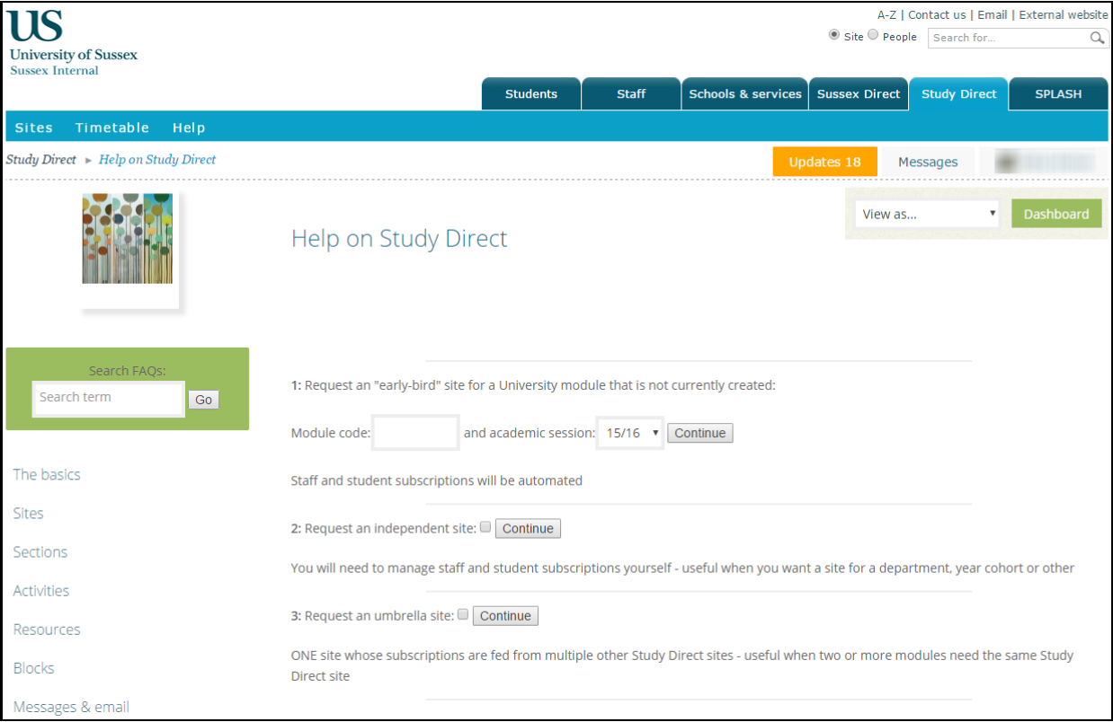This screenshot has width=1113, height=722.
Task: Open the Sites sidebar link
Action: click(29, 513)
